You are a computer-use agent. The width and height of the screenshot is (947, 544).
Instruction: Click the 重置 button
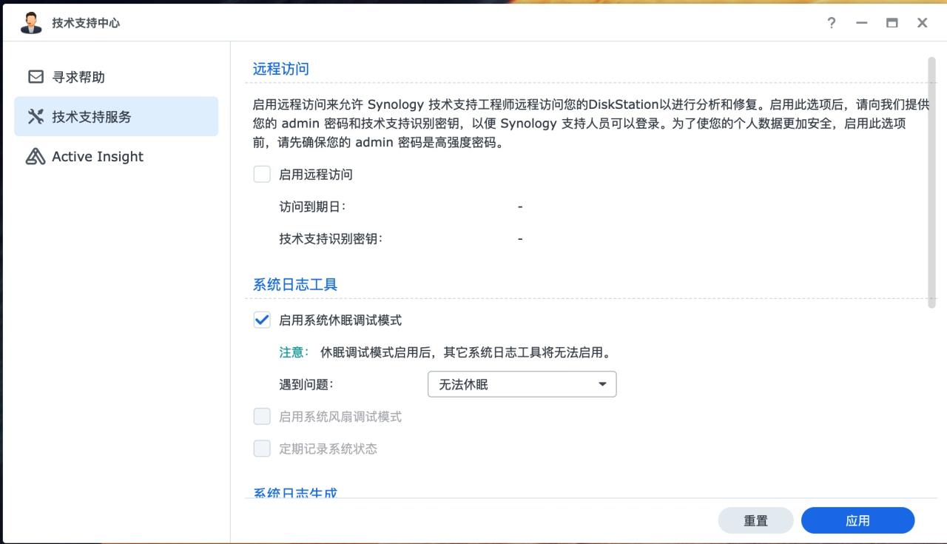point(755,520)
